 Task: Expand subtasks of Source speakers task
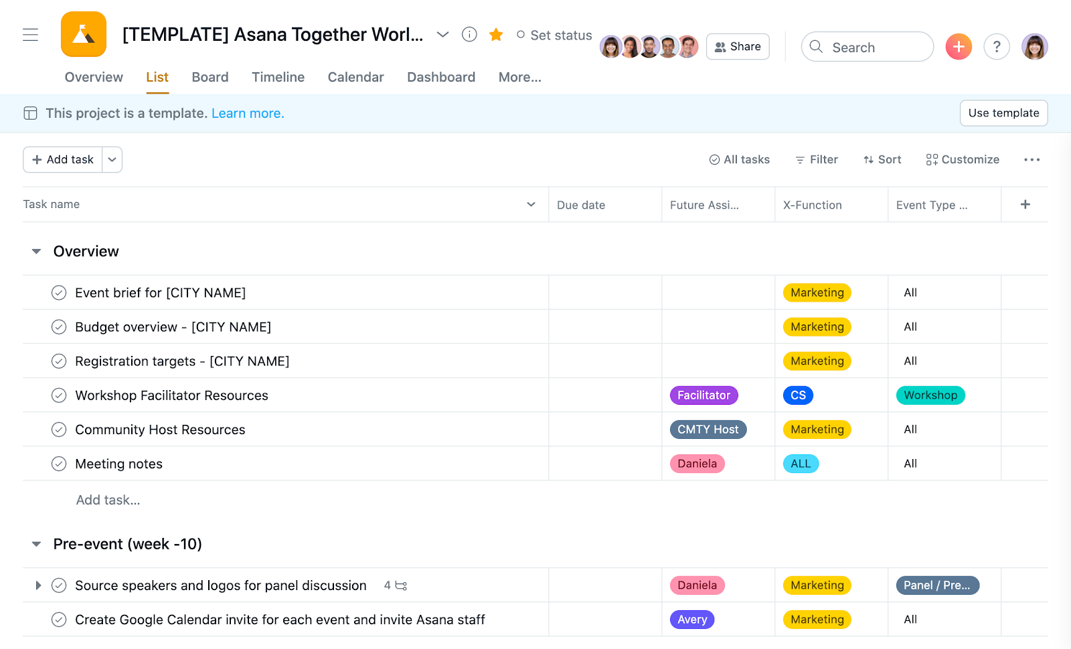[38, 585]
